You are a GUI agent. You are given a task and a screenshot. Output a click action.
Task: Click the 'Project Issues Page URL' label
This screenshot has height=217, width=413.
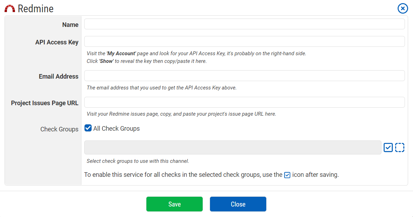(45, 103)
